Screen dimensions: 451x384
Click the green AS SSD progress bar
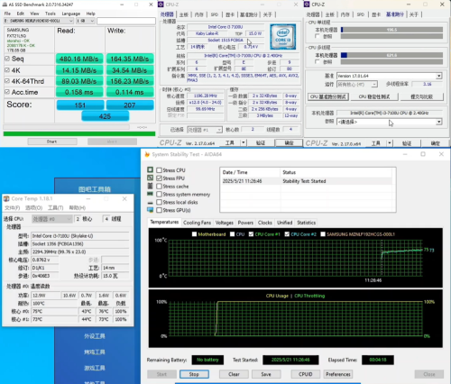pyautogui.click(x=79, y=133)
